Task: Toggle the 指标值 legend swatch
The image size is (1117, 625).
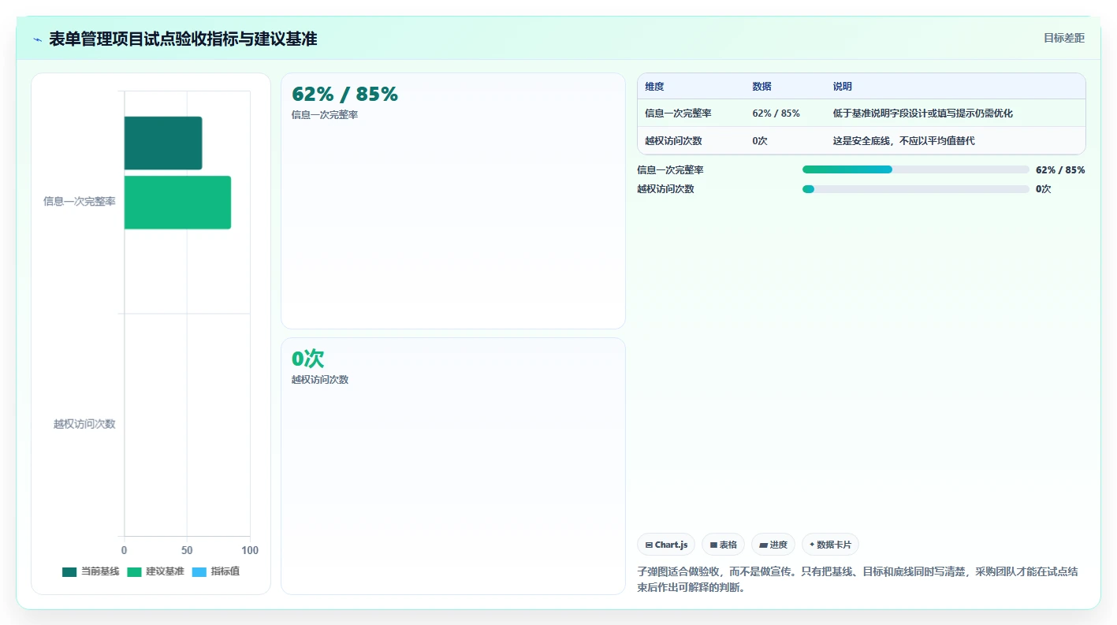Action: [x=199, y=571]
